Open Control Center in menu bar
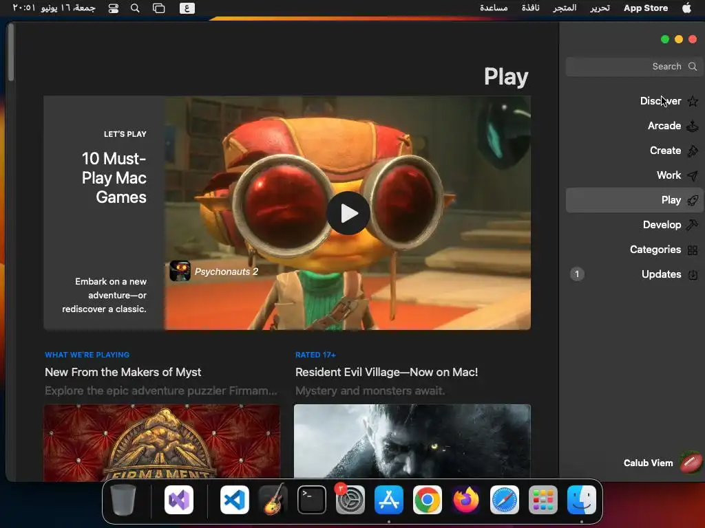 [114, 8]
